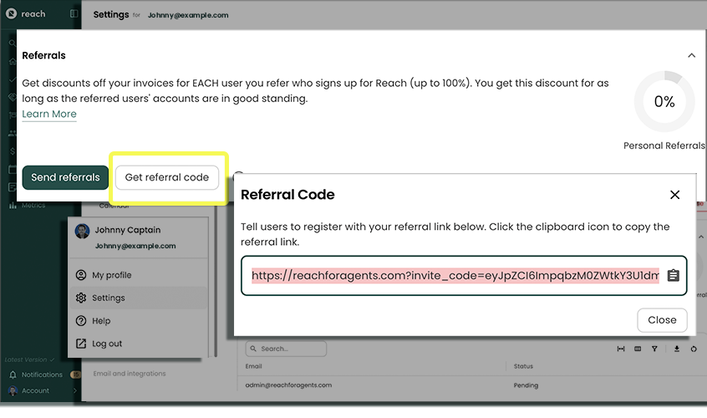Click the fit-column-width icon in table toolbar

(621, 349)
